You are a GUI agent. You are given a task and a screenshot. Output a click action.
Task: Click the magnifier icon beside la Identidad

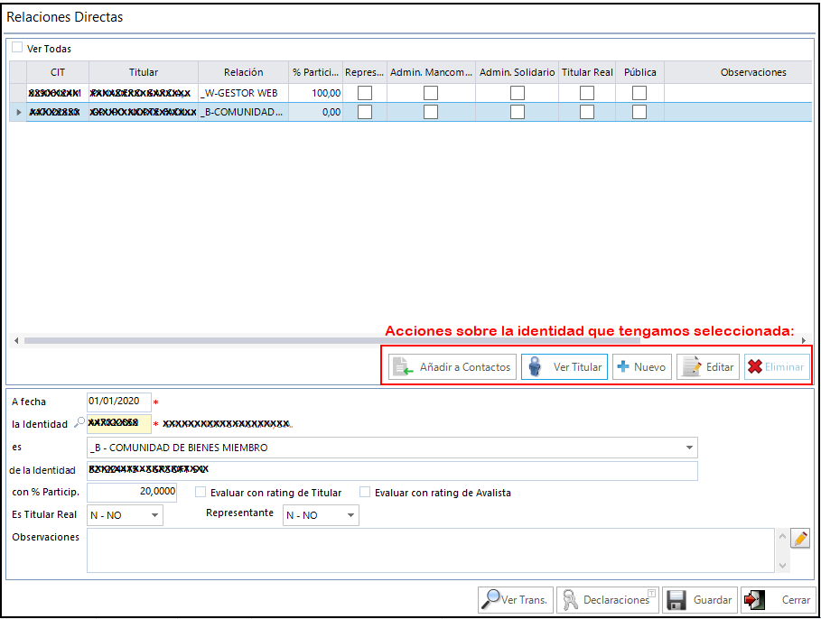coord(79,421)
